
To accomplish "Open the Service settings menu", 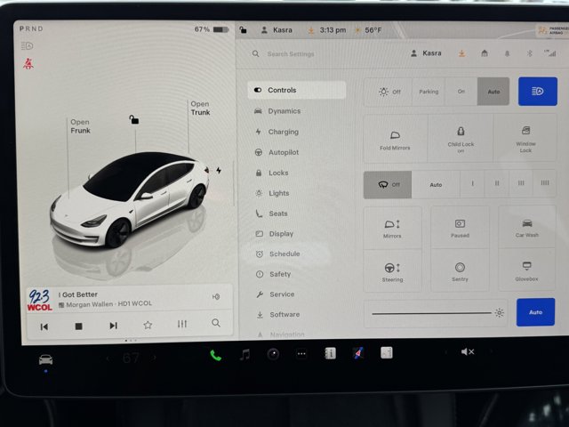I will point(275,294).
